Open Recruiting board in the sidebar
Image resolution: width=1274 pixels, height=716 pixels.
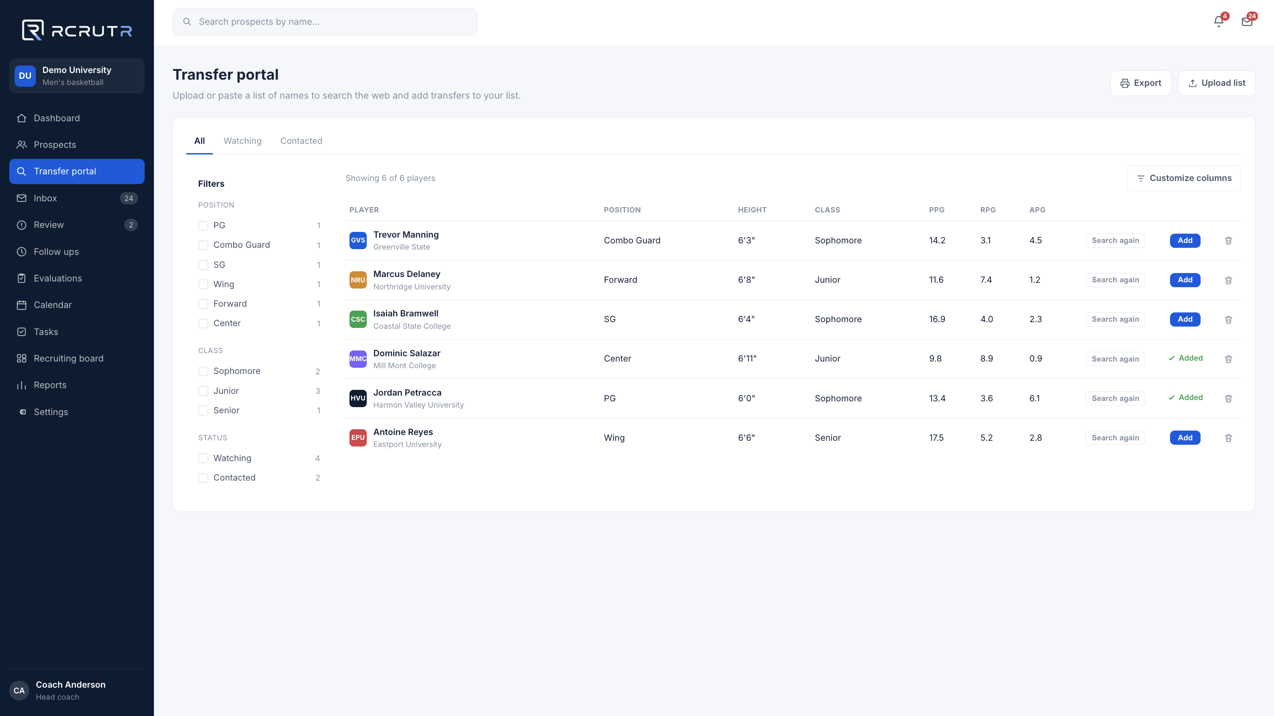pyautogui.click(x=77, y=358)
